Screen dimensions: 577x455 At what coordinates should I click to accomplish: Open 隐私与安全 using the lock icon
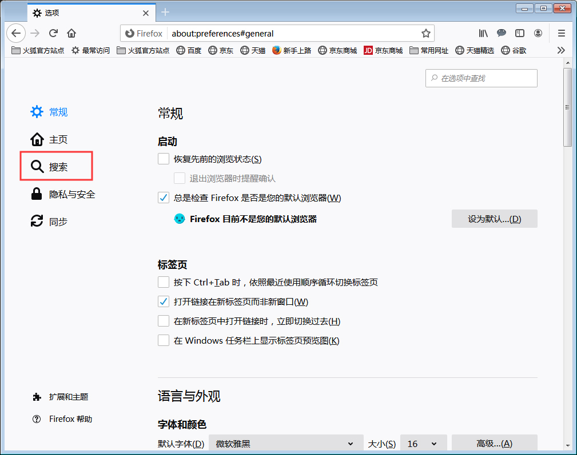click(x=36, y=194)
